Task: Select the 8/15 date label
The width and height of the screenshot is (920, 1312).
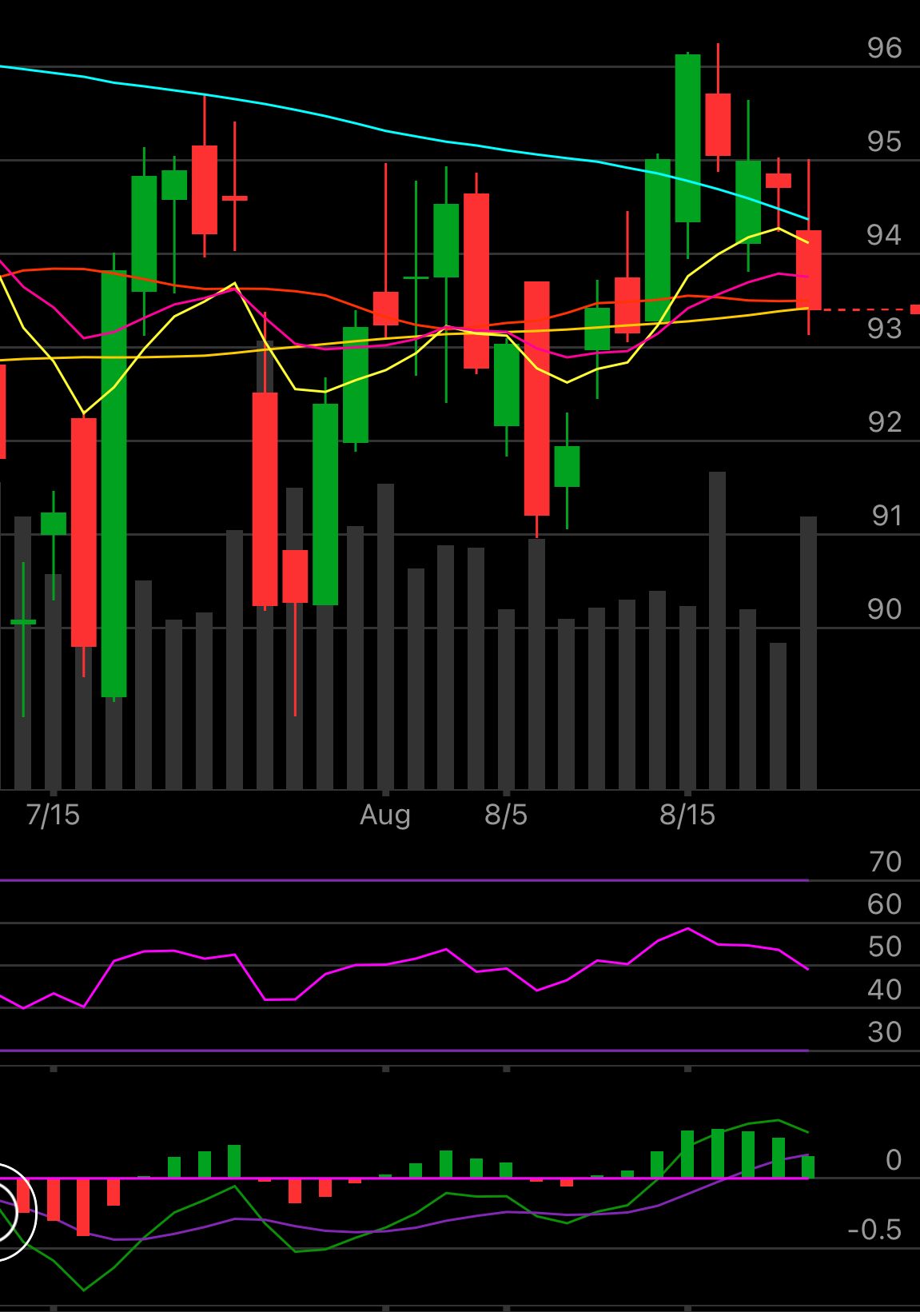Action: (x=687, y=815)
